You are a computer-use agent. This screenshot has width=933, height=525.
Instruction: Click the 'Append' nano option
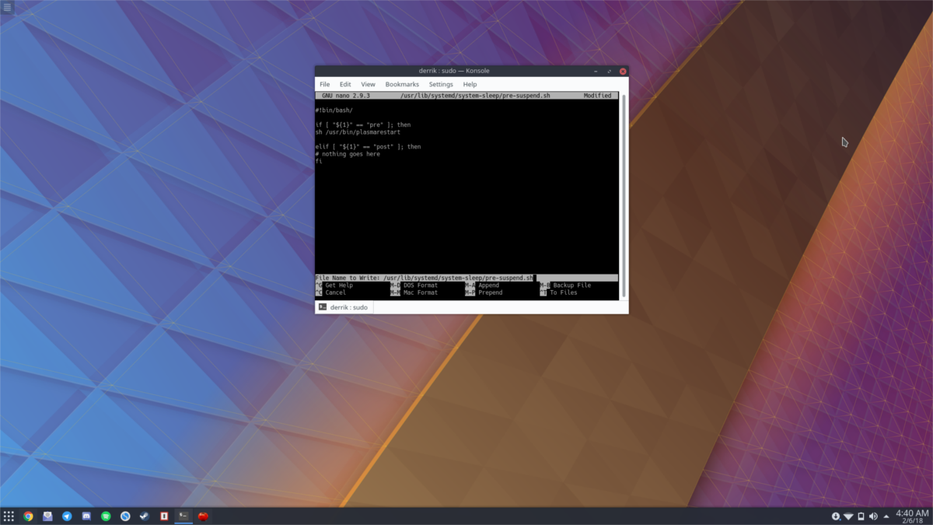click(482, 285)
